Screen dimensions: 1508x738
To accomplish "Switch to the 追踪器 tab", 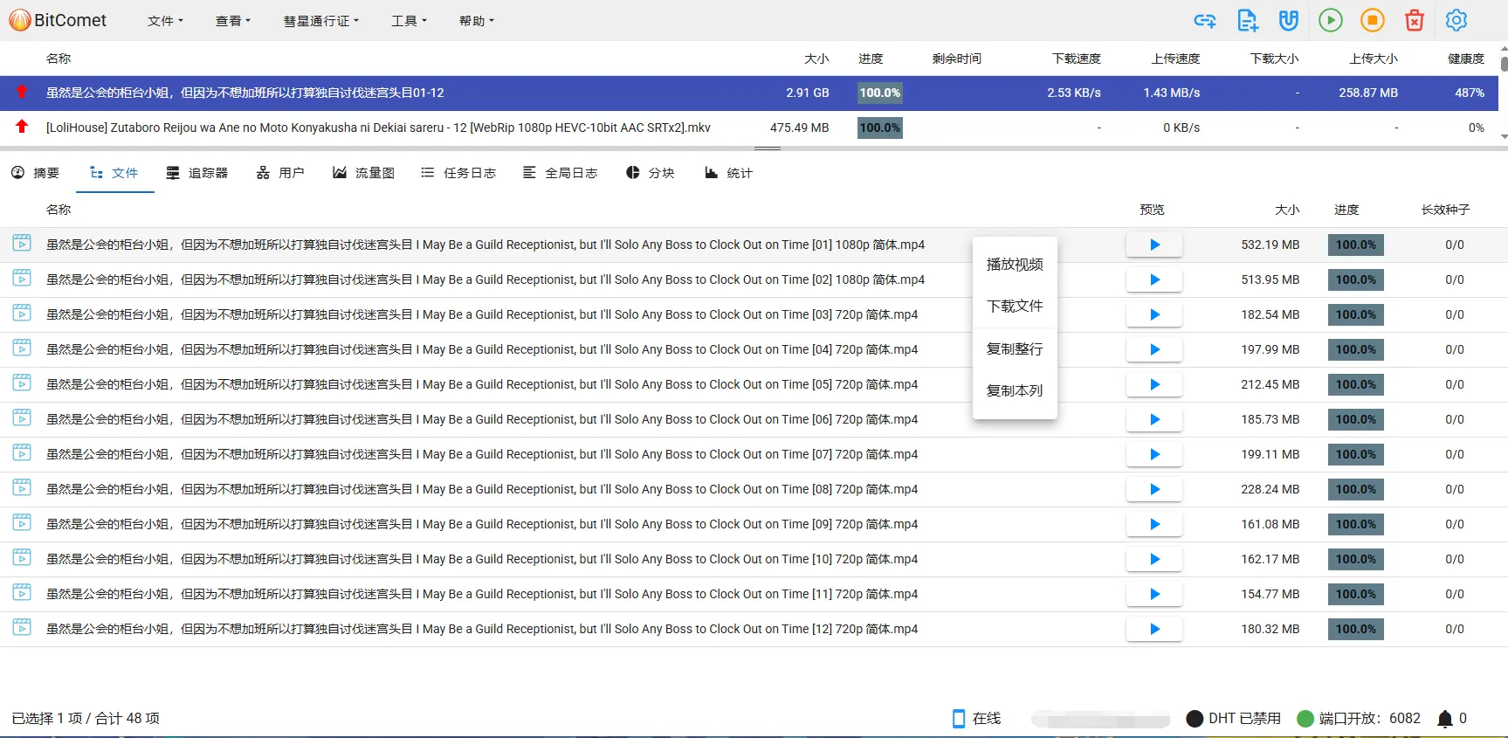I will (x=197, y=173).
